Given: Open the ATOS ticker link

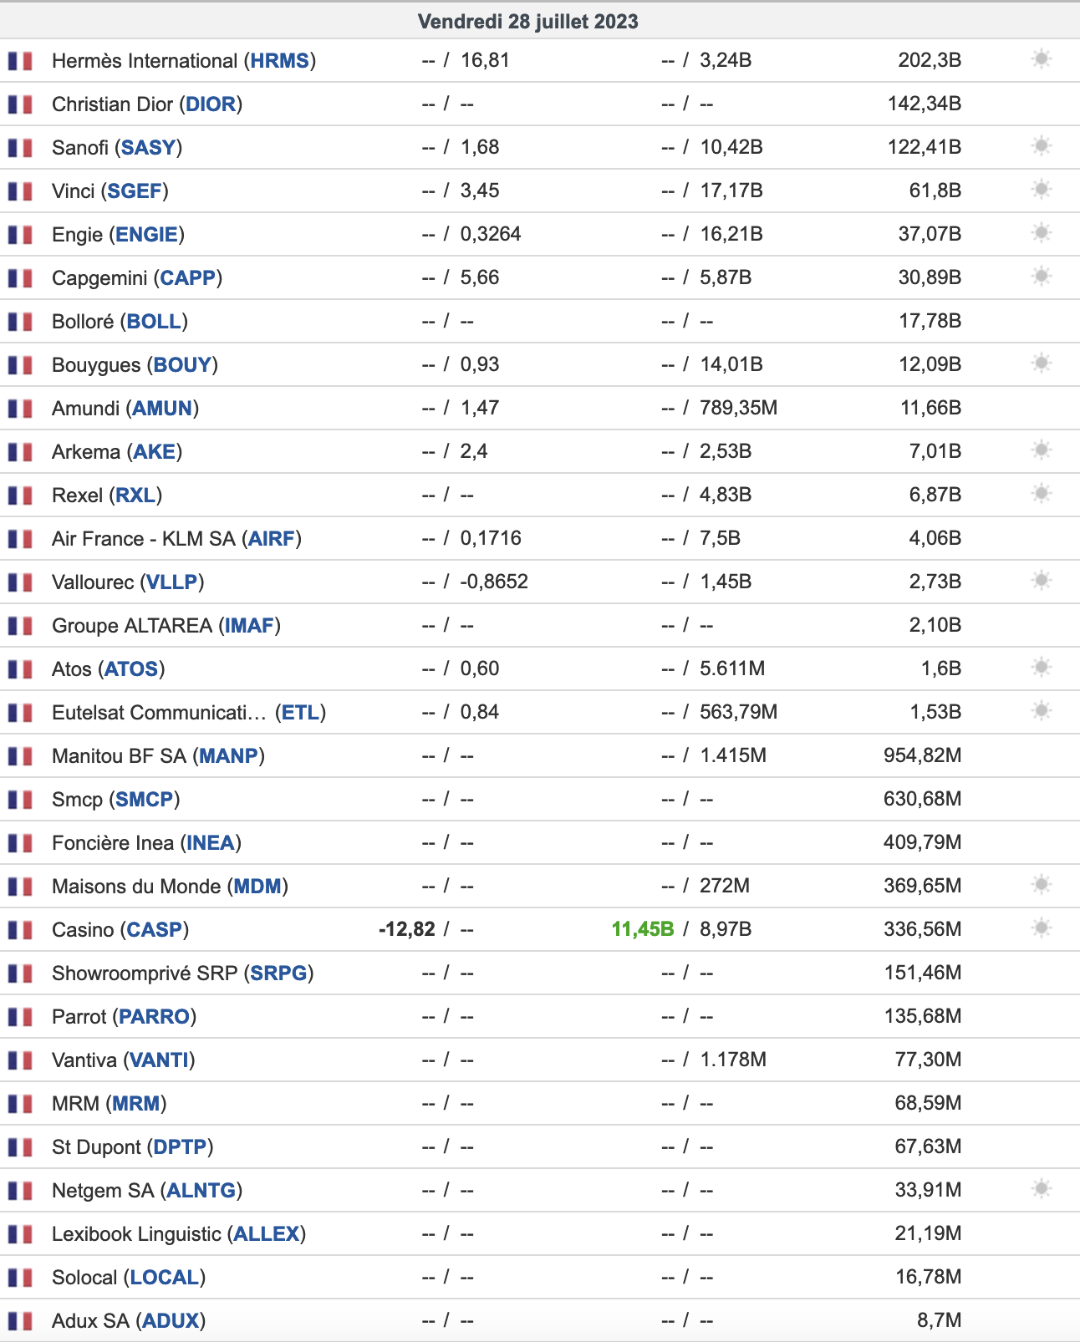Looking at the screenshot, I should point(131,669).
